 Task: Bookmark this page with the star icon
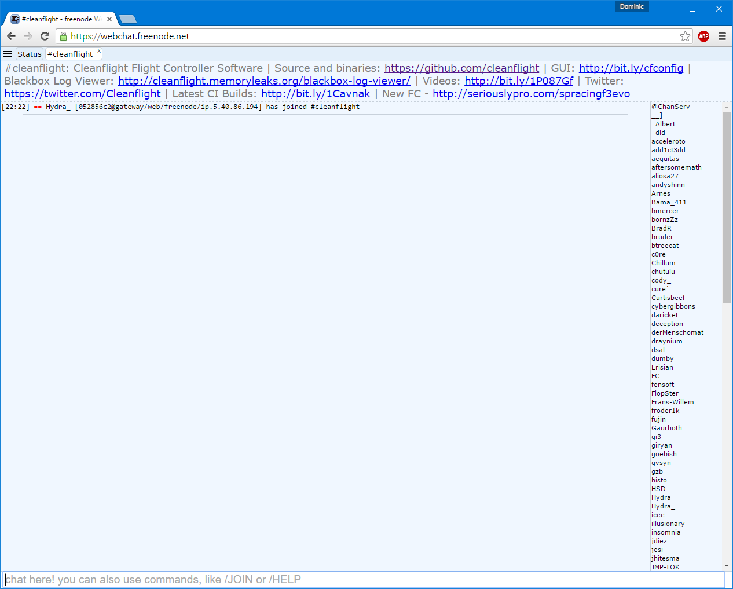click(x=686, y=36)
